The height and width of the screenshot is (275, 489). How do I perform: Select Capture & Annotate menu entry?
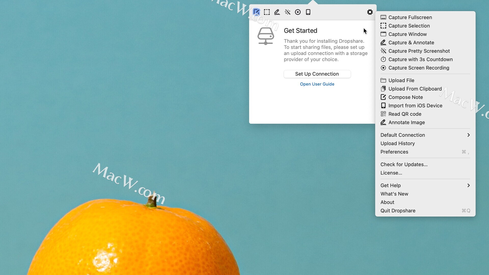[x=425, y=43]
